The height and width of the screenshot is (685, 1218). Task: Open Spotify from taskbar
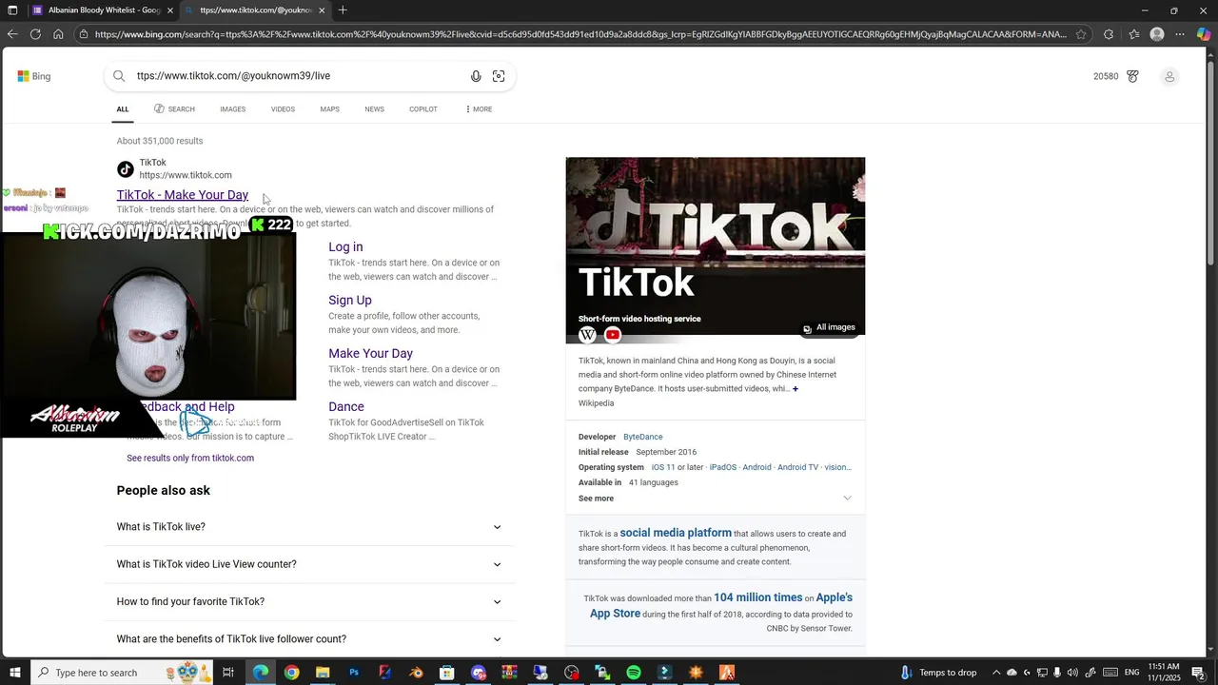[634, 673]
